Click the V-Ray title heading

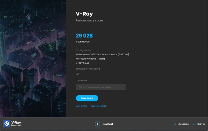[84, 14]
